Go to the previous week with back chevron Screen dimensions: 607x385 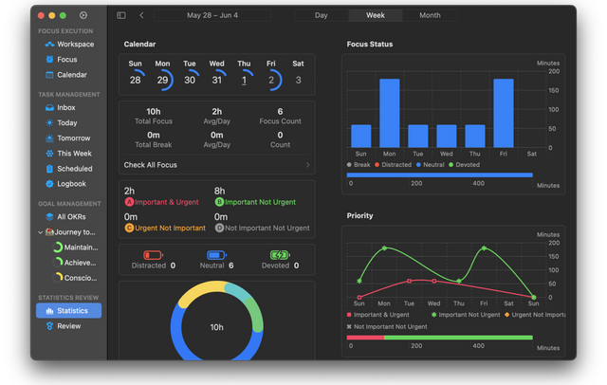pos(141,15)
